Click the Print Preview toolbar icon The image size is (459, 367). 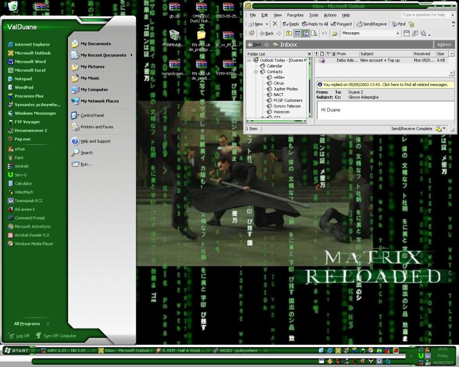coord(314,33)
